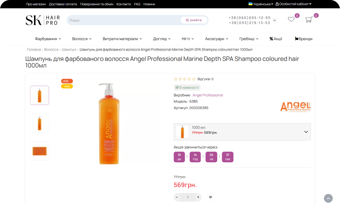This screenshot has height=205, width=340.
Task: Open the Українська language dropdown
Action: [261, 4]
